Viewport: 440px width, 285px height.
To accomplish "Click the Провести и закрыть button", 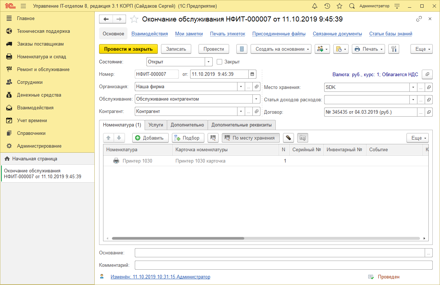I will click(128, 49).
